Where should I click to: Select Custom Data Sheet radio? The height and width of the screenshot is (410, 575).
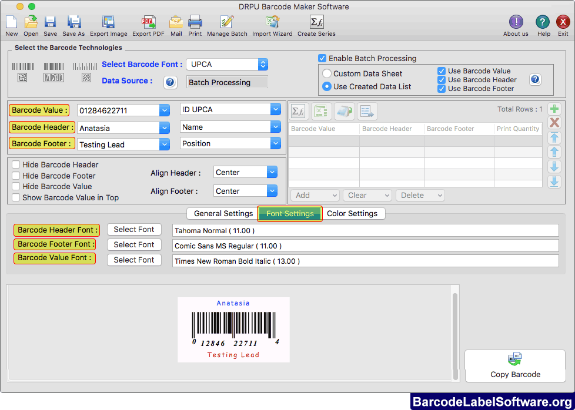326,73
